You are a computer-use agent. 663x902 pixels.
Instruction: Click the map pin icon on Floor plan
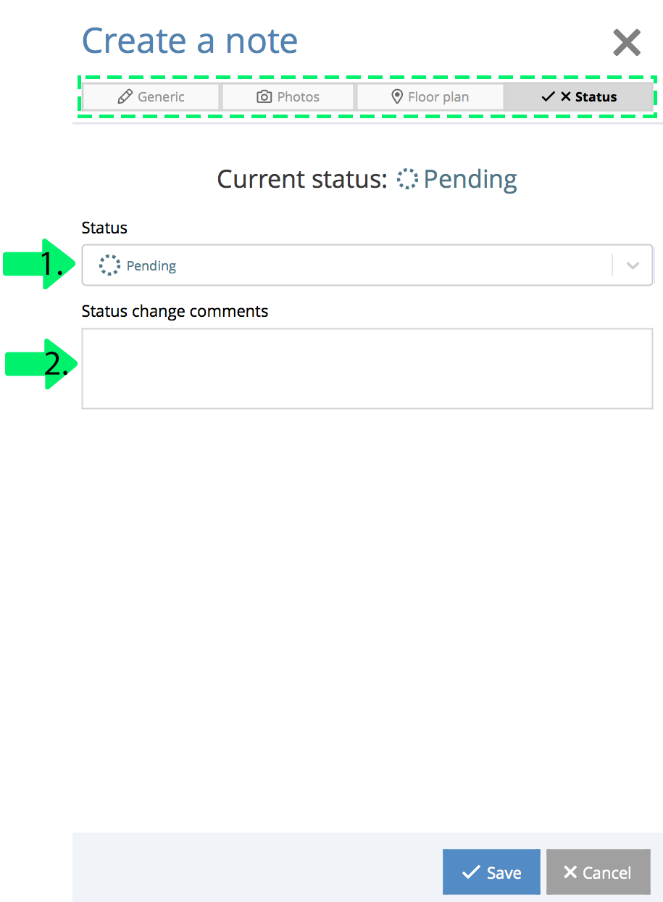tap(397, 96)
